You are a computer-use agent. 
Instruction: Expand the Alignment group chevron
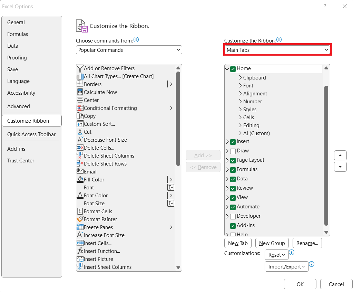point(240,93)
